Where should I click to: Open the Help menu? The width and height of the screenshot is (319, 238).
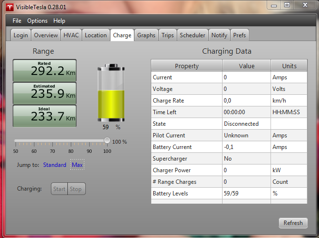[59, 21]
